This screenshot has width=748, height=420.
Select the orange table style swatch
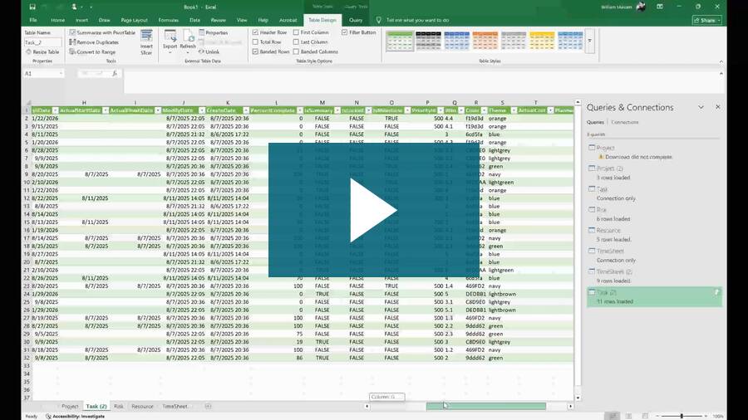coord(485,41)
